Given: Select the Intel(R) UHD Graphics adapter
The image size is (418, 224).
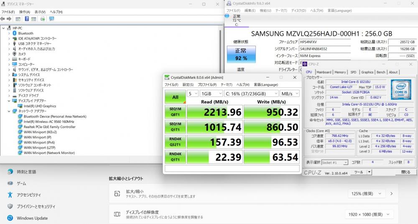Looking at the screenshot, I should (x=40, y=106).
